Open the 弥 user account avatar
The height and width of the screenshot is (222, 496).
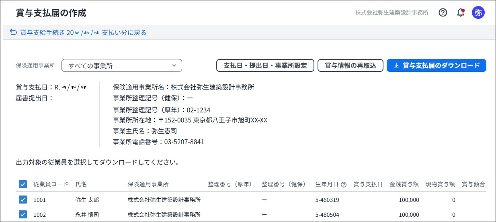pos(478,12)
